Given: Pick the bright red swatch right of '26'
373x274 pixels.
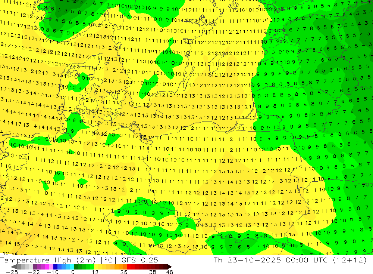Looking at the screenshot, I should click(129, 267).
